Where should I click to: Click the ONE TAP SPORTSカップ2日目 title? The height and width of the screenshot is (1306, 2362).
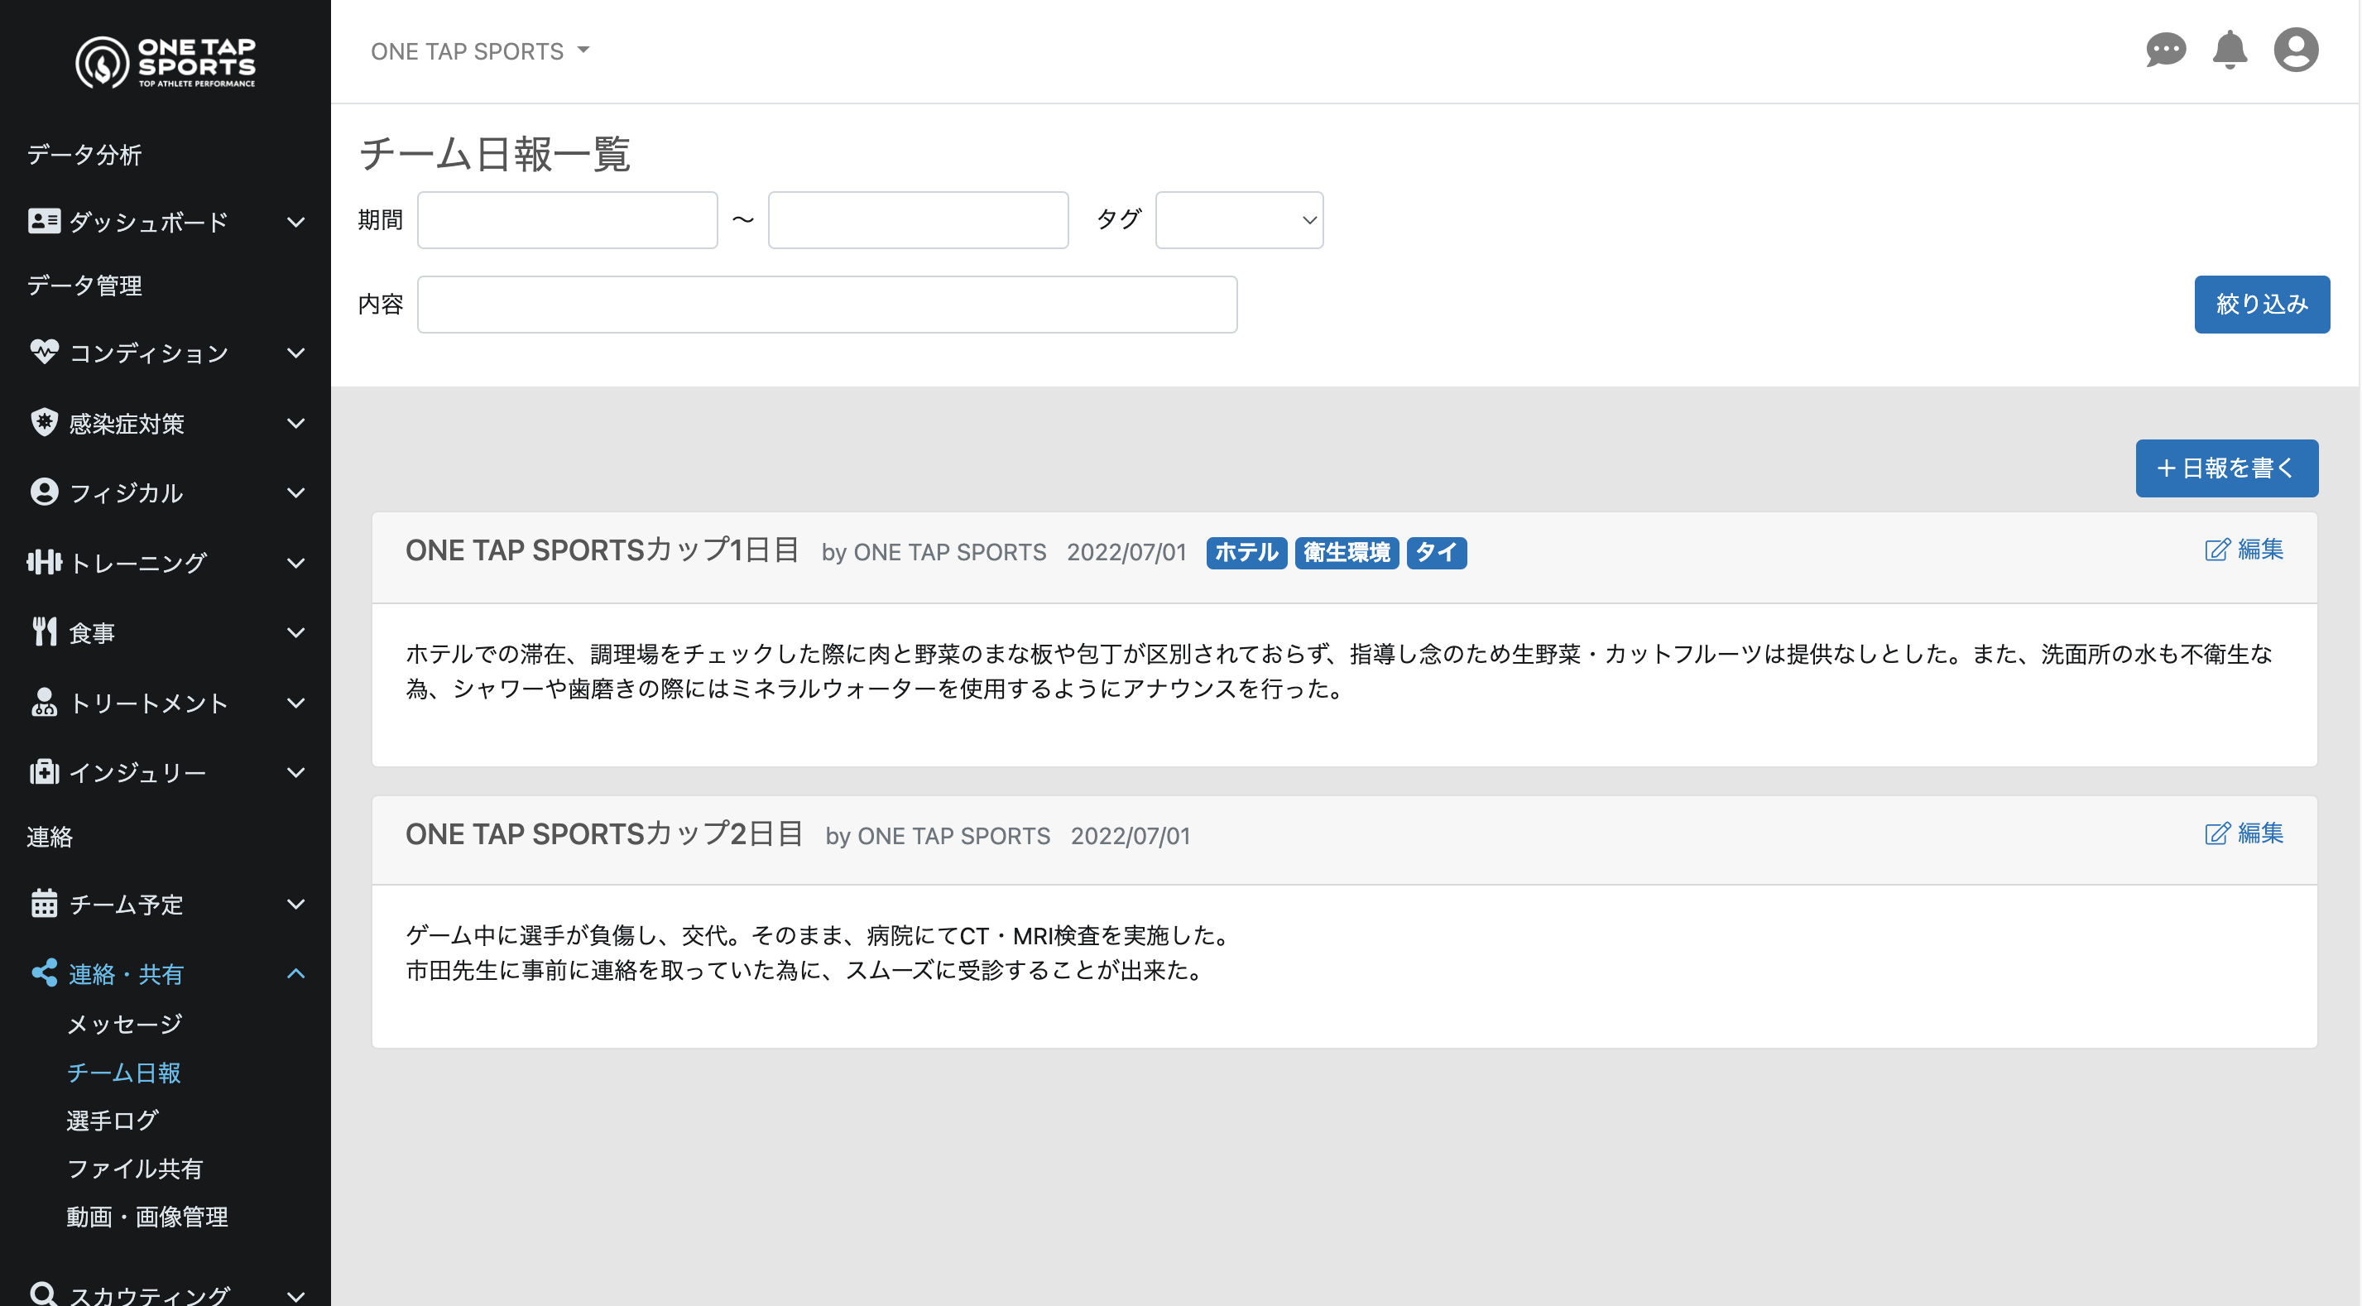click(x=604, y=833)
